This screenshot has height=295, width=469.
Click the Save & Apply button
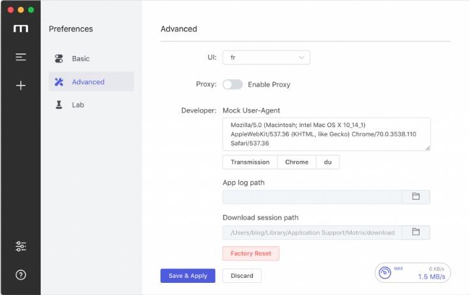pos(188,276)
